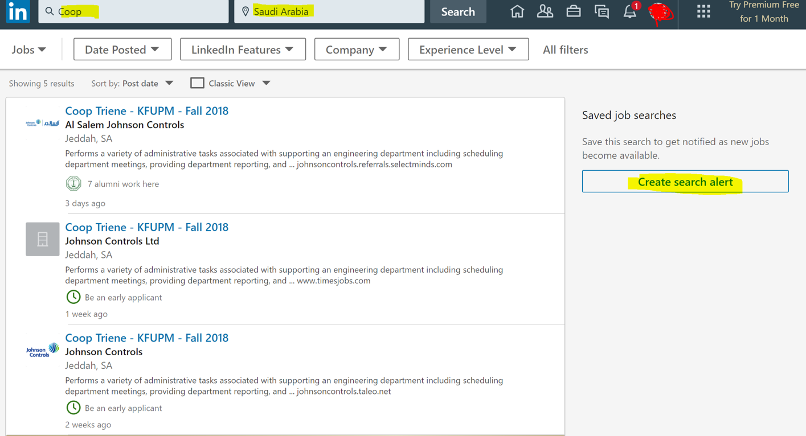
Task: Click the 3 days ago posting date
Action: (x=85, y=203)
